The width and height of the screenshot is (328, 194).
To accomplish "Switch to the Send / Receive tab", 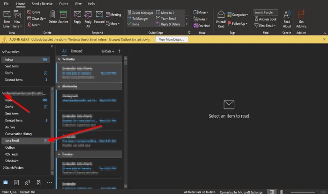I will [x=42, y=4].
